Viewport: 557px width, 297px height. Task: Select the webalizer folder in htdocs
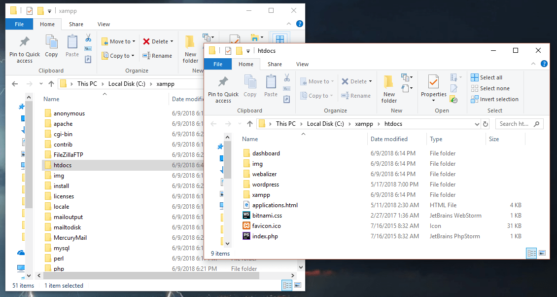pos(264,174)
